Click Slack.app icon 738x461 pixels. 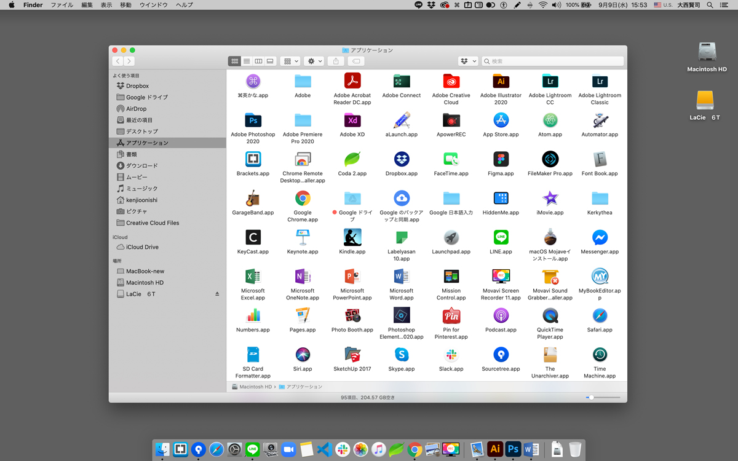pos(451,355)
